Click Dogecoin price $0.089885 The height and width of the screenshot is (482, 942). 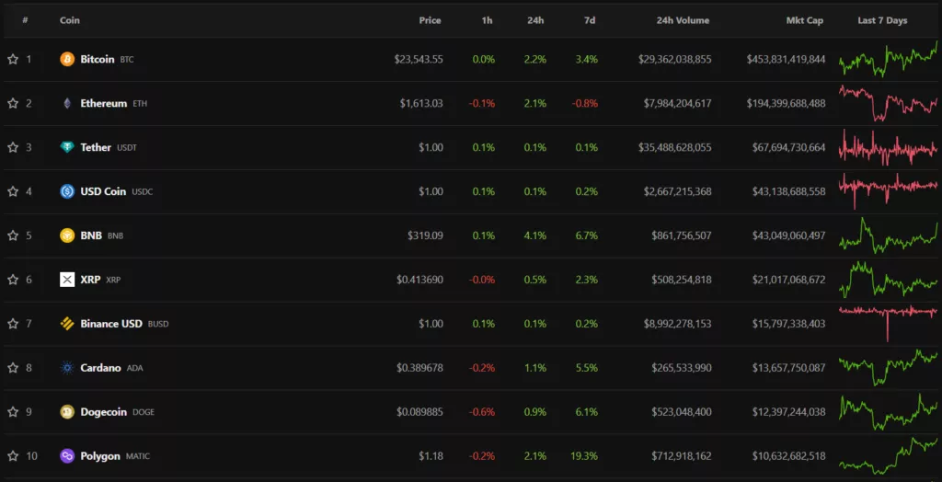tap(419, 412)
